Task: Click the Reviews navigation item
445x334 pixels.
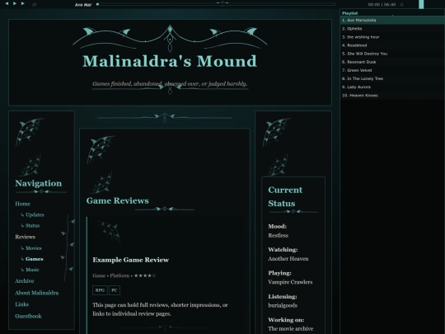Action: point(26,237)
